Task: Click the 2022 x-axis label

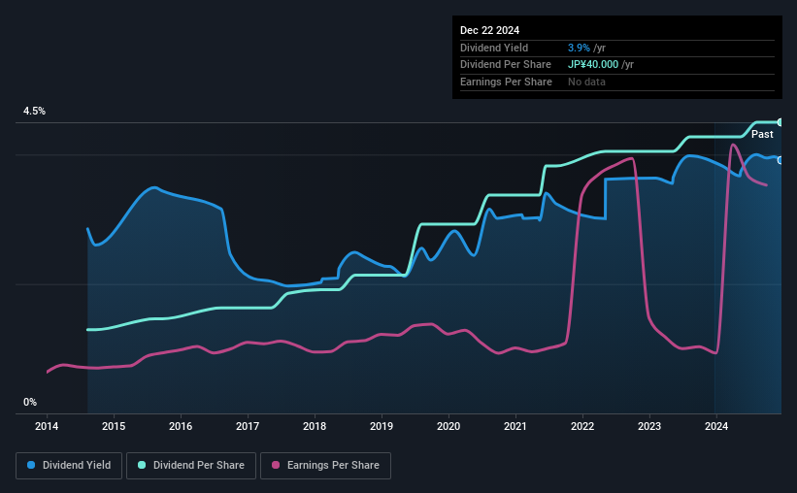Action: click(x=582, y=426)
